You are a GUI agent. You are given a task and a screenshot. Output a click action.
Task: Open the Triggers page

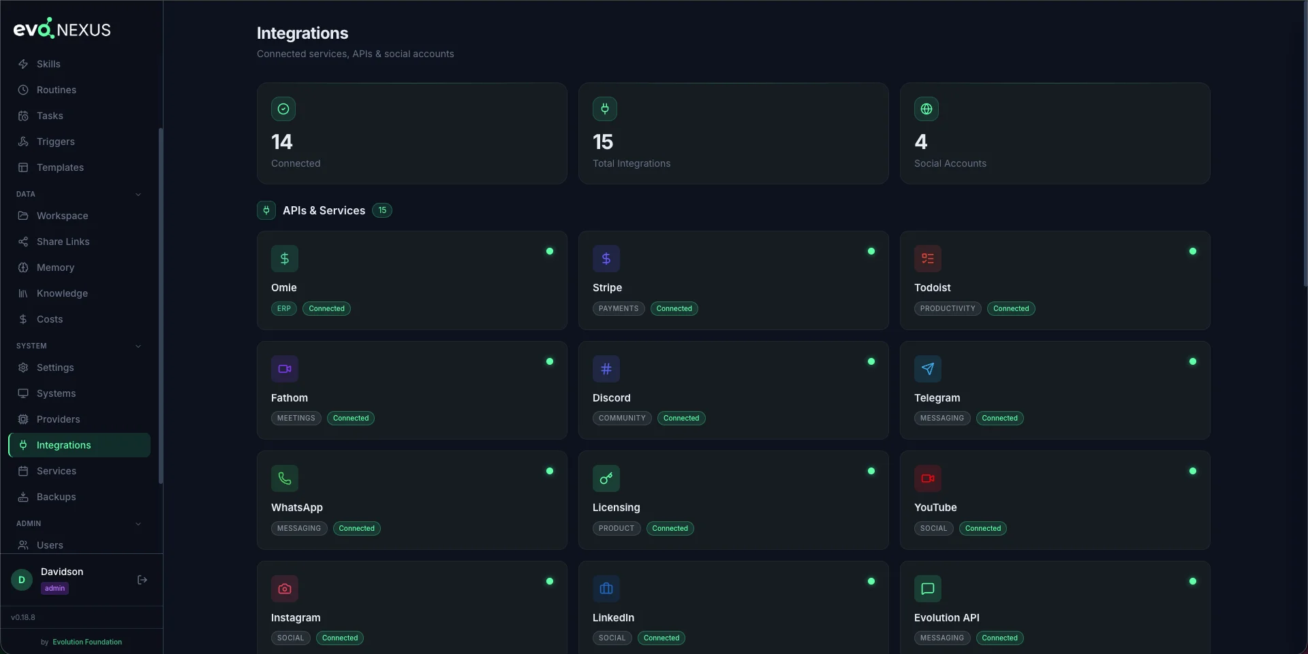[x=79, y=142]
